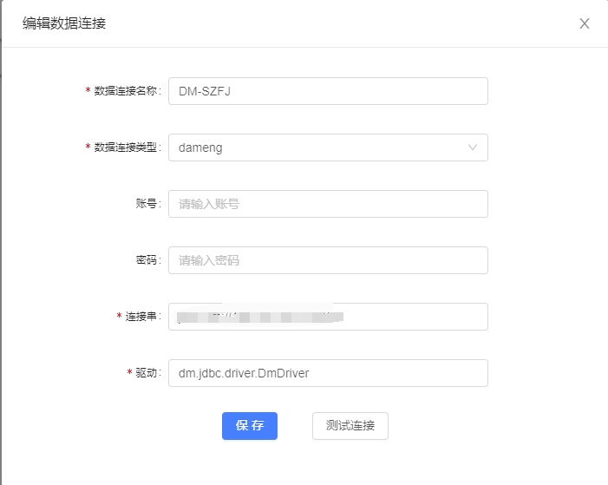Viewport: 608px width, 485px height.
Task: Click the 数据连接类型 label text
Action: pos(127,147)
